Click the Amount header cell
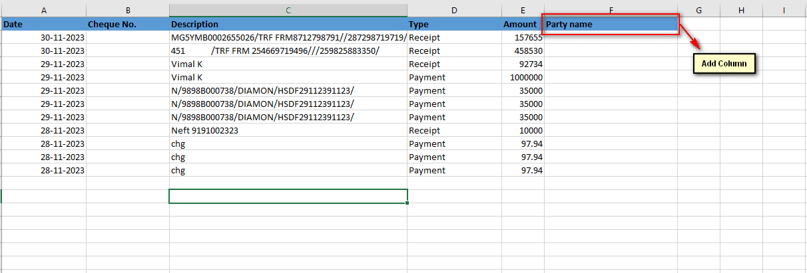 click(x=522, y=24)
